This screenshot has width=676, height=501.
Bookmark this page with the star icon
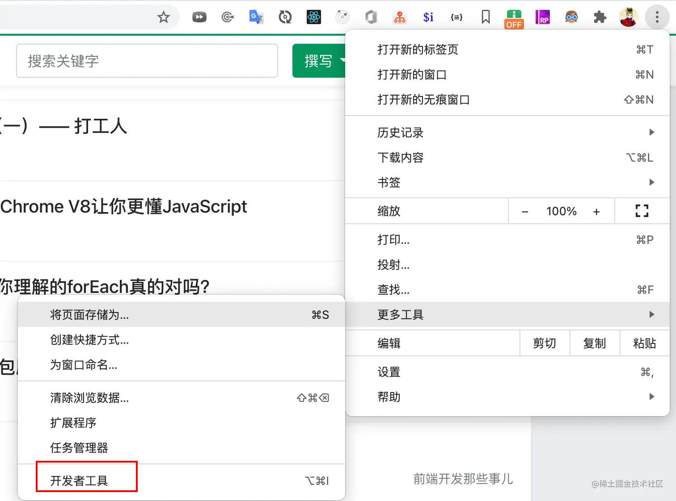(164, 17)
